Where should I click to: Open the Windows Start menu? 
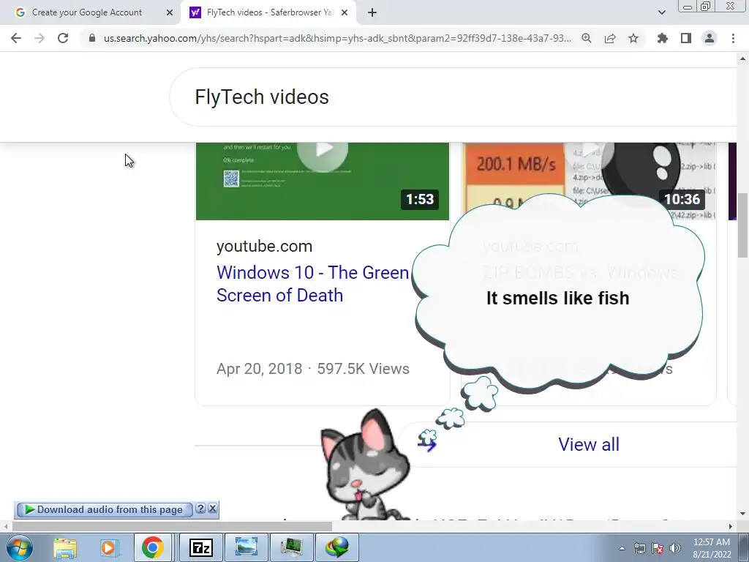point(20,547)
